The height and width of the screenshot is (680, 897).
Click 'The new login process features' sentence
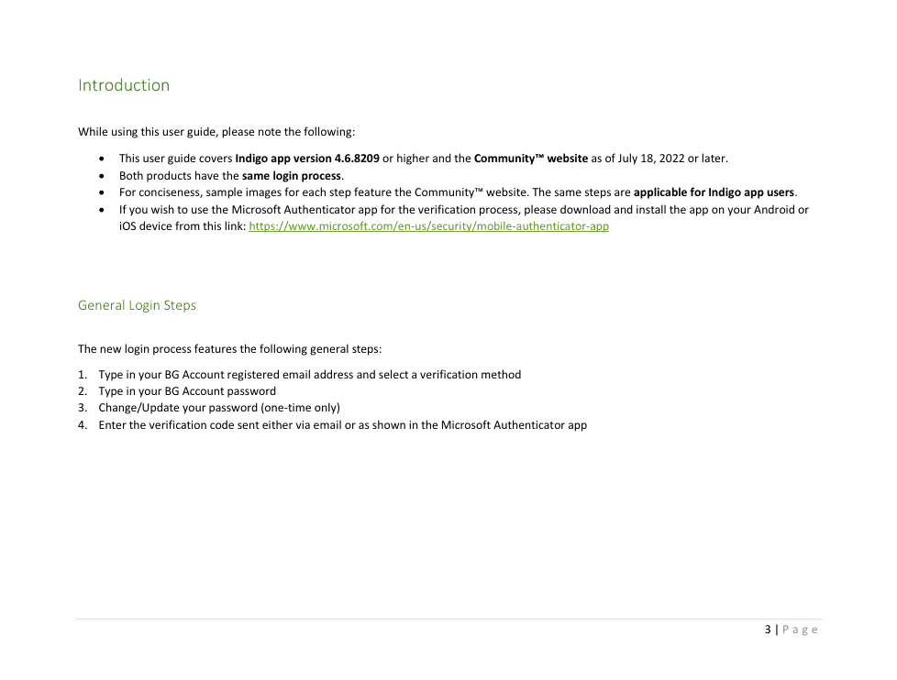(229, 349)
